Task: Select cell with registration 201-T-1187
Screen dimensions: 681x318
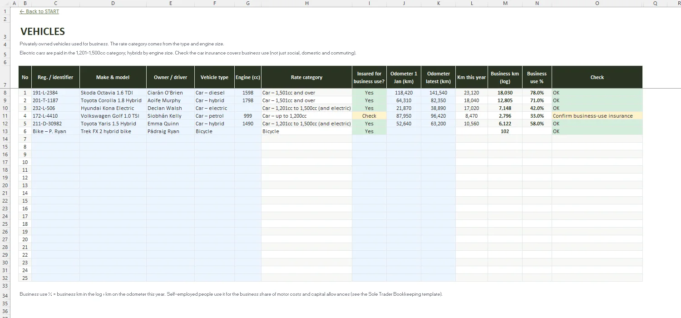Action: (x=55, y=100)
